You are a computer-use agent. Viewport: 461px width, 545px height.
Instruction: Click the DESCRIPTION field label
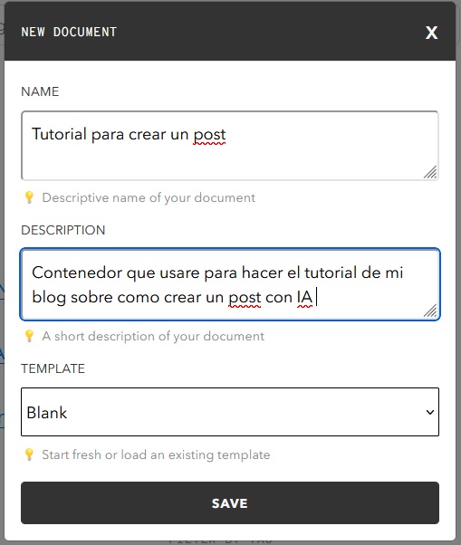tap(62, 231)
